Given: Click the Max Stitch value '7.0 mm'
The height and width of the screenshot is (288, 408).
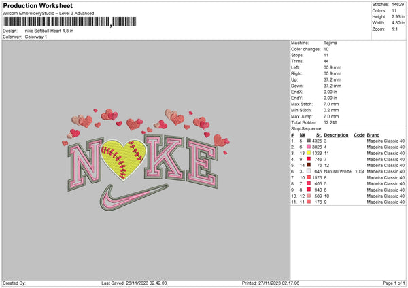Looking at the screenshot, I should point(331,104).
